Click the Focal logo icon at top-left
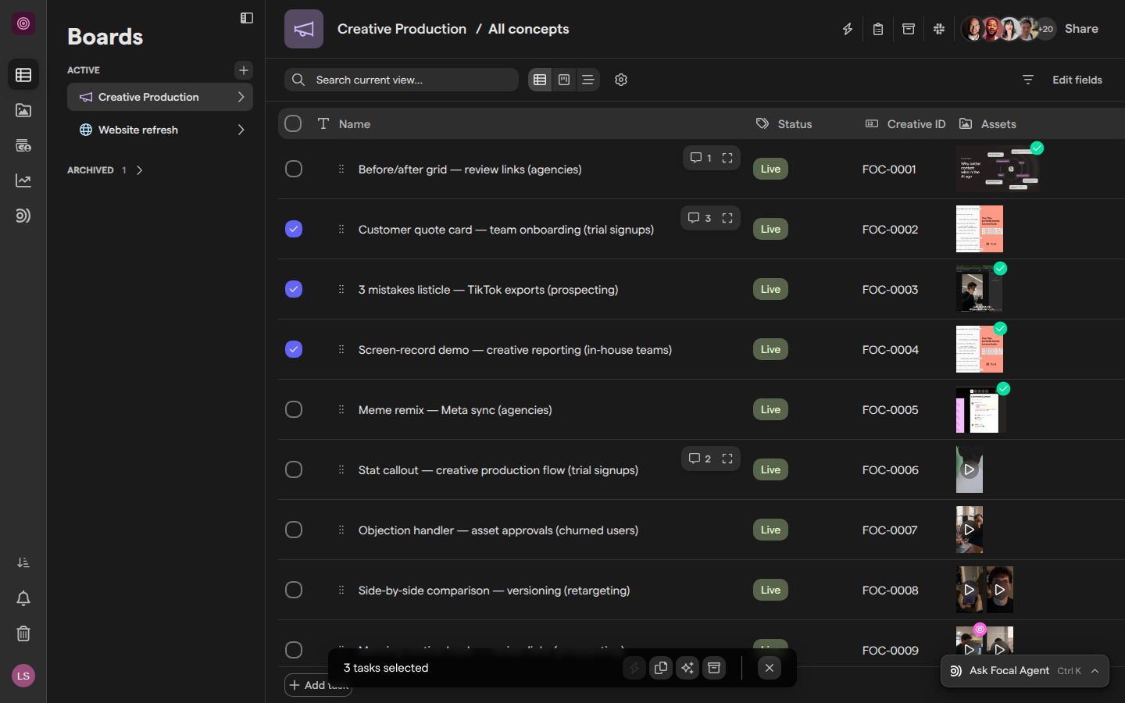This screenshot has width=1125, height=703. 23,23
